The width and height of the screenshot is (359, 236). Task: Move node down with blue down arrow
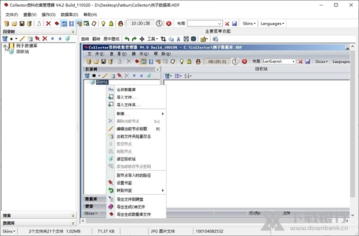[x=53, y=39]
